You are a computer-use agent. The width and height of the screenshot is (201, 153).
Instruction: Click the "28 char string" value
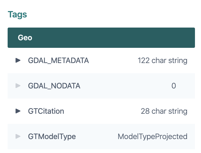tap(164, 111)
